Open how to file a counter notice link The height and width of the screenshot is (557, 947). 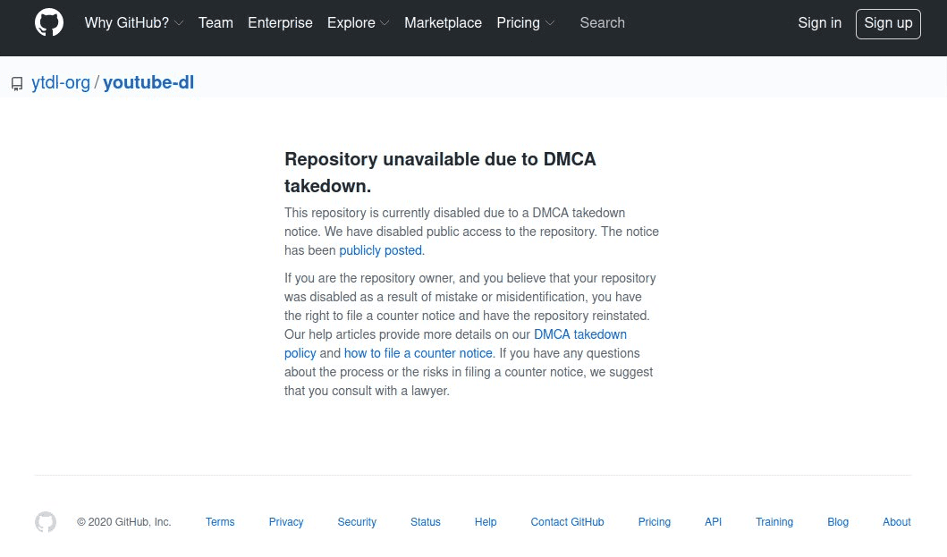coord(419,353)
